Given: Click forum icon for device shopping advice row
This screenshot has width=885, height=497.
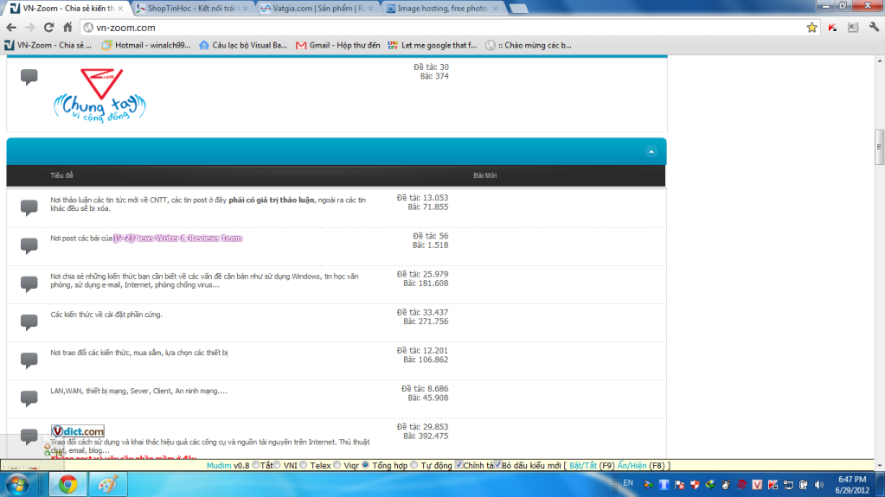Looking at the screenshot, I should coord(29,360).
